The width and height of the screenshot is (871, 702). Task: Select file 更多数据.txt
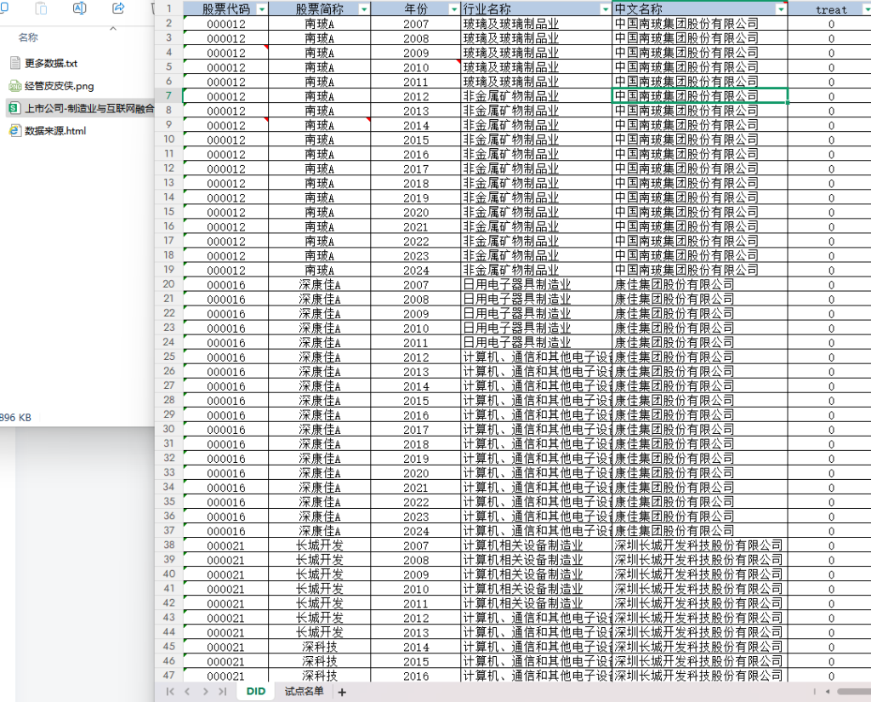click(x=50, y=63)
